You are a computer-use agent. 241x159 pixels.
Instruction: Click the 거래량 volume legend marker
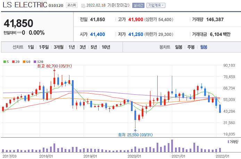228,142
